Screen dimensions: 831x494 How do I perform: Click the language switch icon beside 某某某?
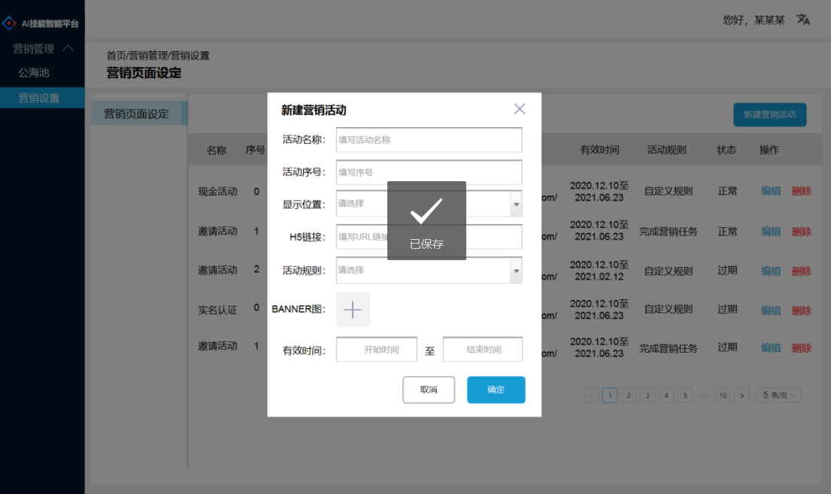point(802,20)
